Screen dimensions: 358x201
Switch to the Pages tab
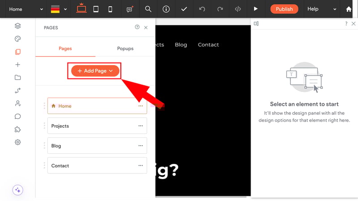pyautogui.click(x=65, y=49)
